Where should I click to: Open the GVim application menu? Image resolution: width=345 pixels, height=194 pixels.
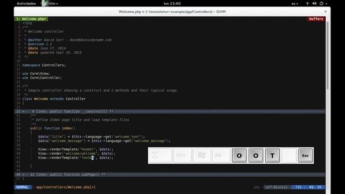click(50, 4)
